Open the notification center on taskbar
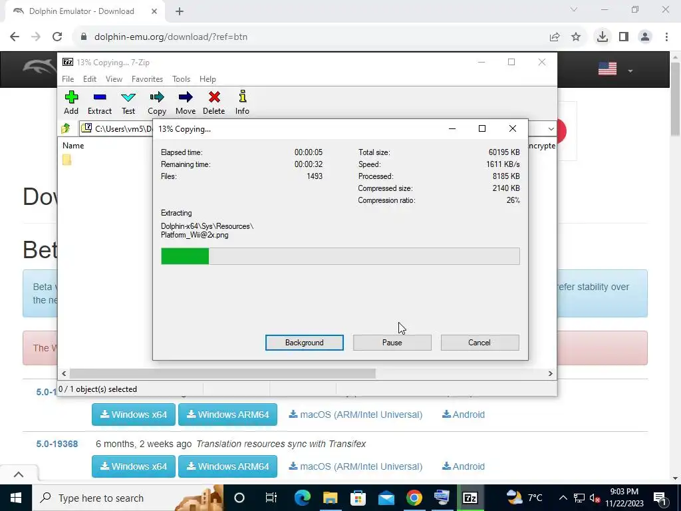 [659, 498]
